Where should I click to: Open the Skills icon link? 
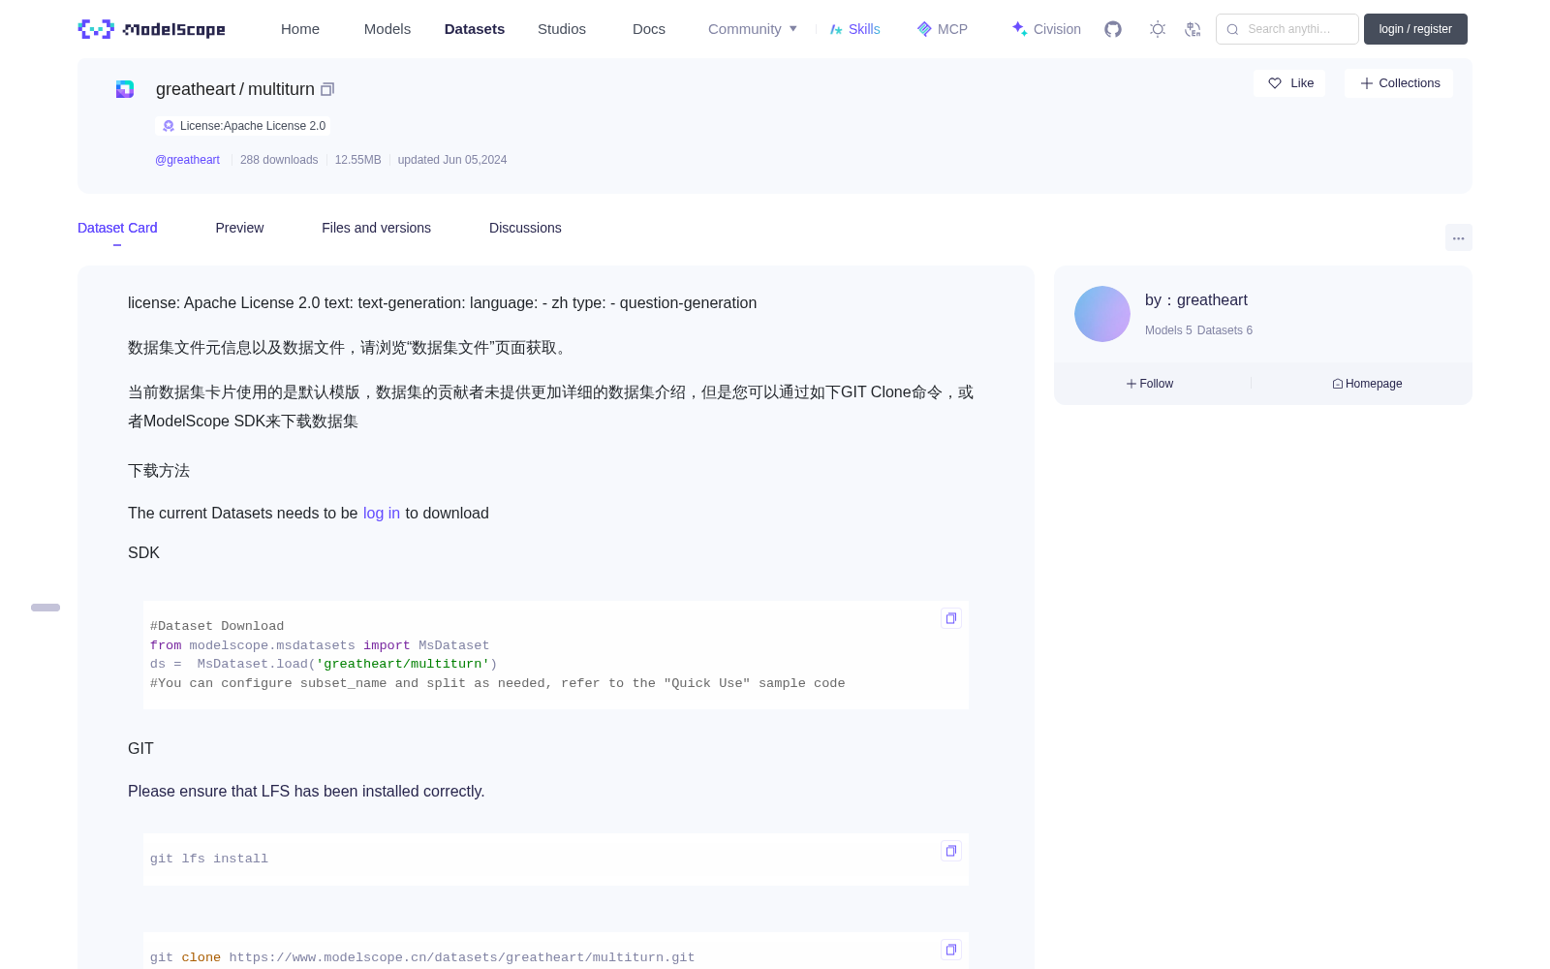[836, 29]
